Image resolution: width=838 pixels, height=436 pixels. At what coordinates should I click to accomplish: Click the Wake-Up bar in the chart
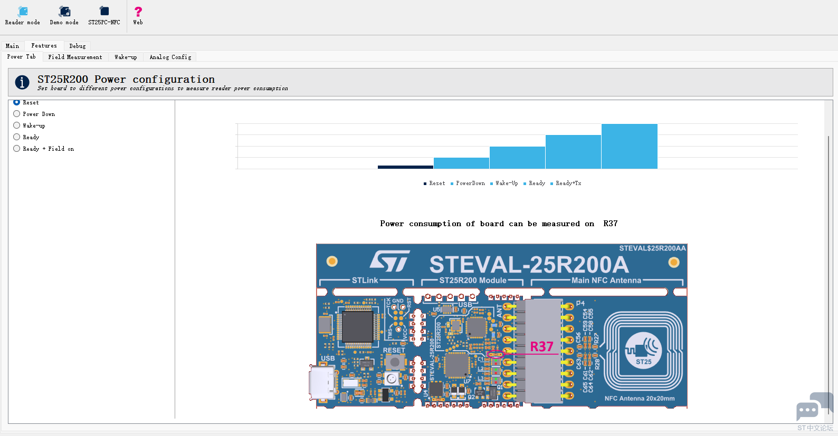tap(517, 158)
